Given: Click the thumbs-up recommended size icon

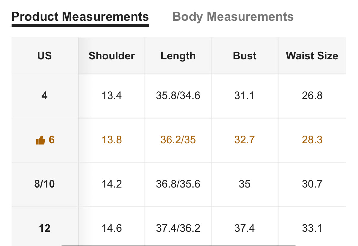Looking at the screenshot, I should click(40, 140).
